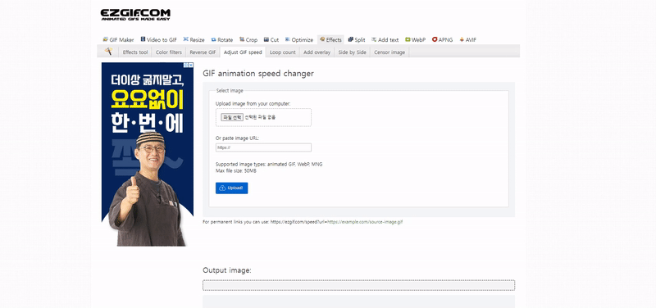Open the WebP tools
The height and width of the screenshot is (308, 656).
pyautogui.click(x=415, y=39)
